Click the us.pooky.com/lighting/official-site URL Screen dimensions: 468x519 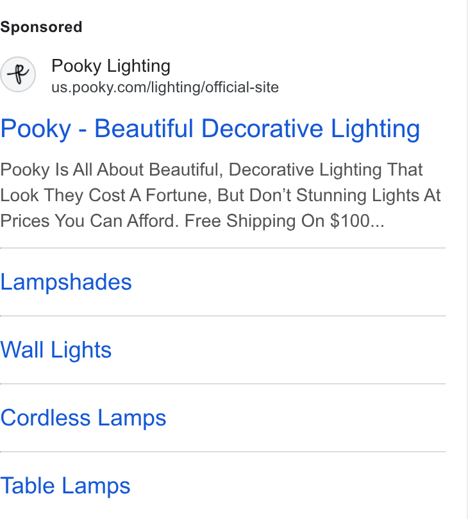[x=165, y=87]
